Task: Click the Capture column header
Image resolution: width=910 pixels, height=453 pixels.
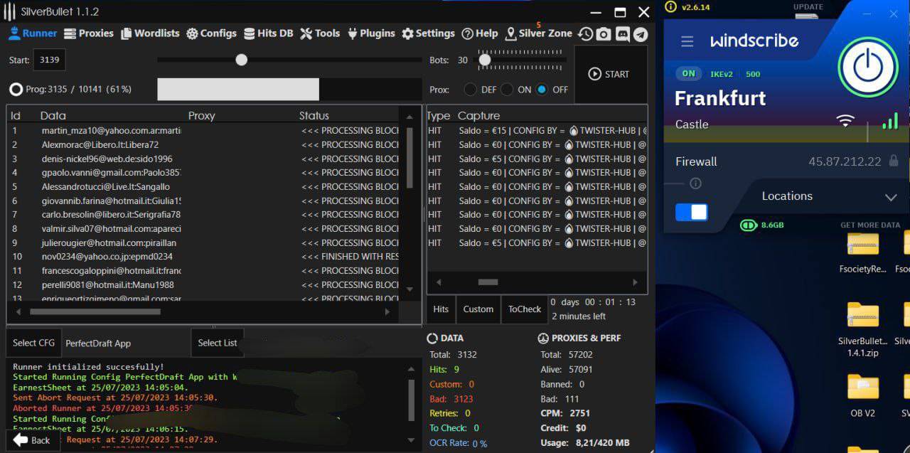Action: (x=478, y=115)
